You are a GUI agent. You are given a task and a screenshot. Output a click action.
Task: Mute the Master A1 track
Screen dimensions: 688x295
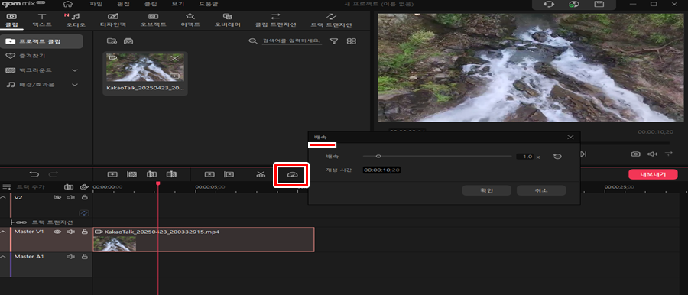pyautogui.click(x=70, y=257)
